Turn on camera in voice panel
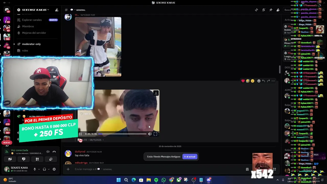Viewport: 327px width, 184px height. pos(10,159)
